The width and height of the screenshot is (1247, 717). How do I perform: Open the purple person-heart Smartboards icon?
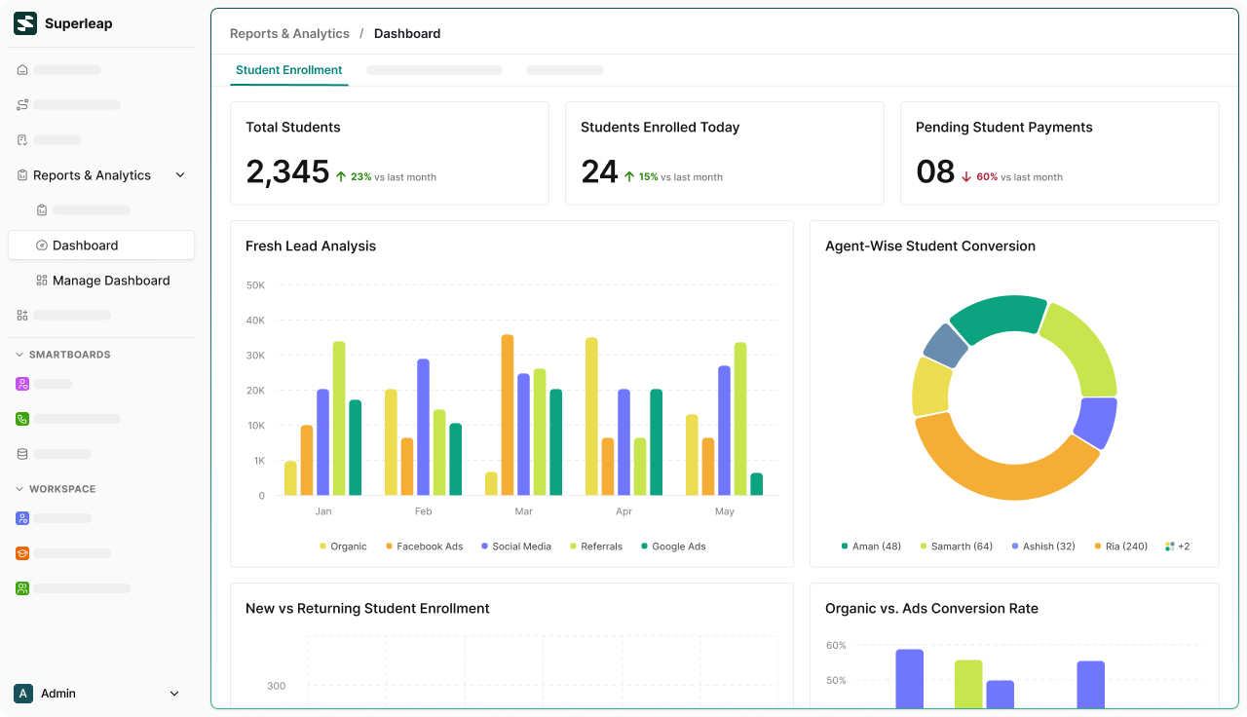[x=22, y=384]
